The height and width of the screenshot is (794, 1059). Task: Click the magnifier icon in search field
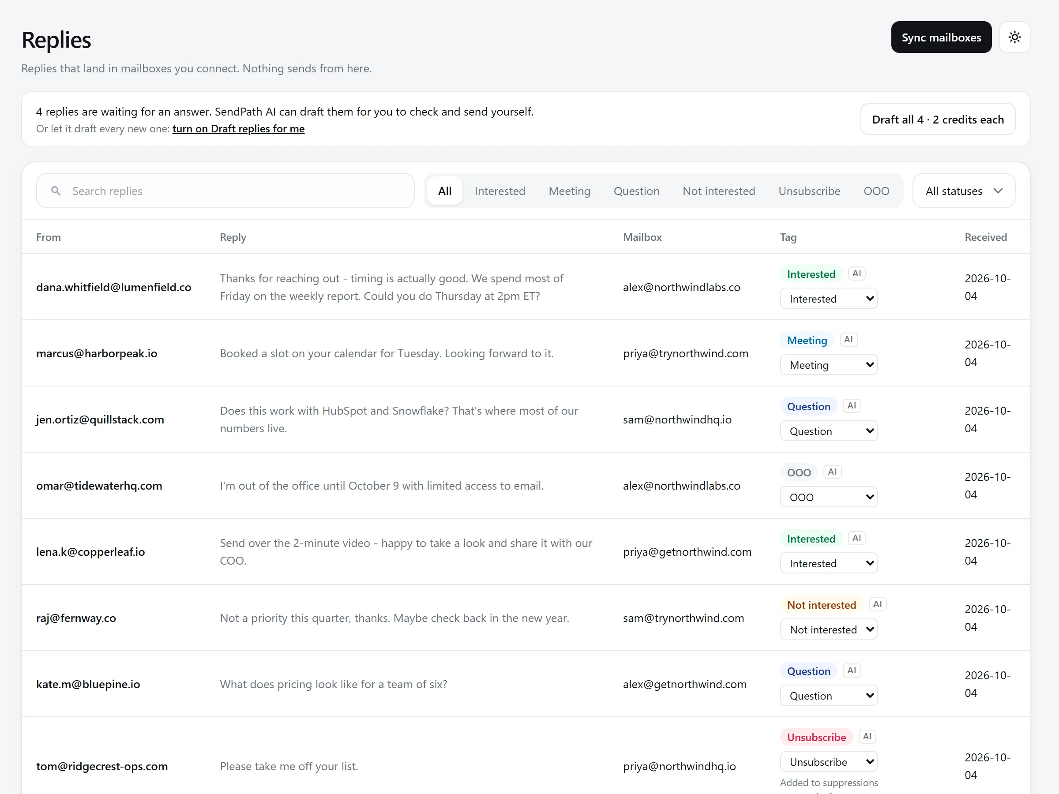56,191
